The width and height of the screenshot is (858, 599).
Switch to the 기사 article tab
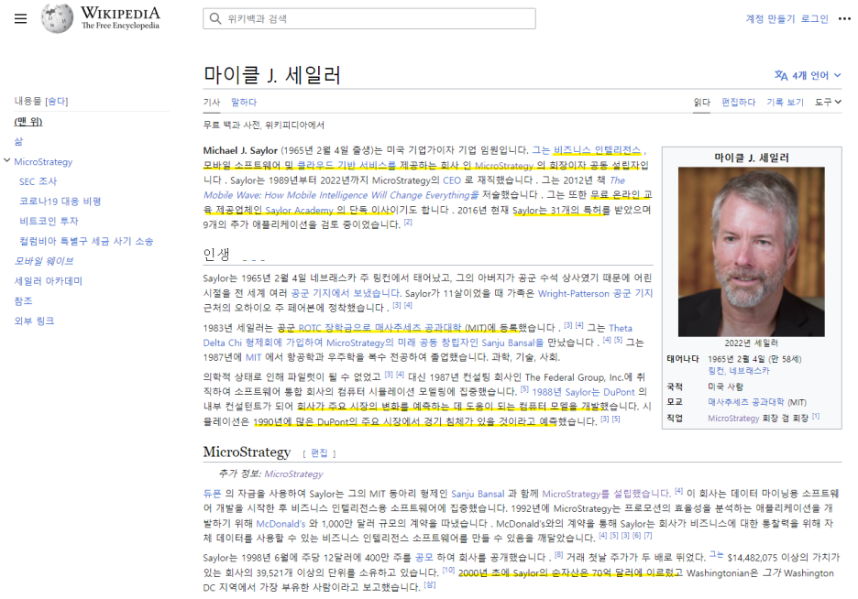211,102
